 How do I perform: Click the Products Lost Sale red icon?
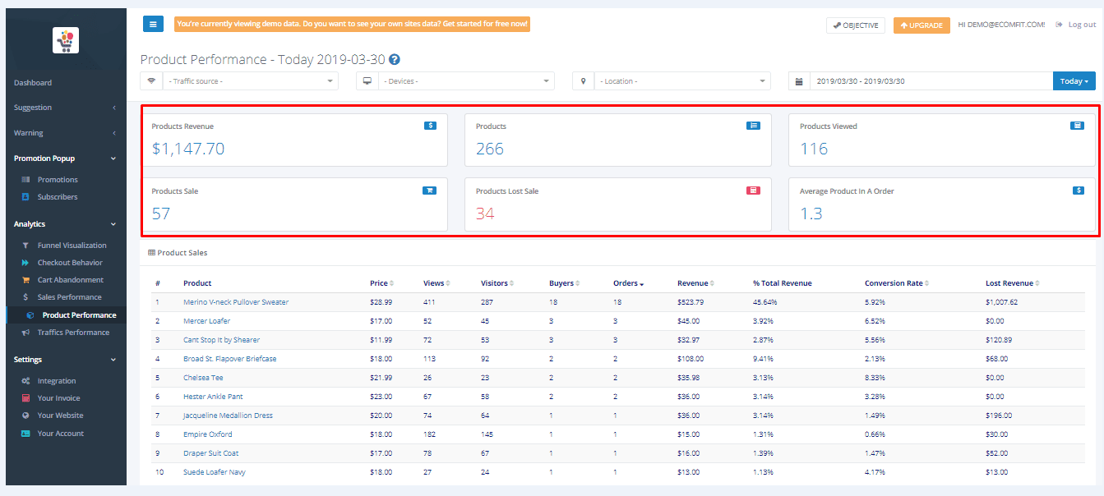coord(753,191)
